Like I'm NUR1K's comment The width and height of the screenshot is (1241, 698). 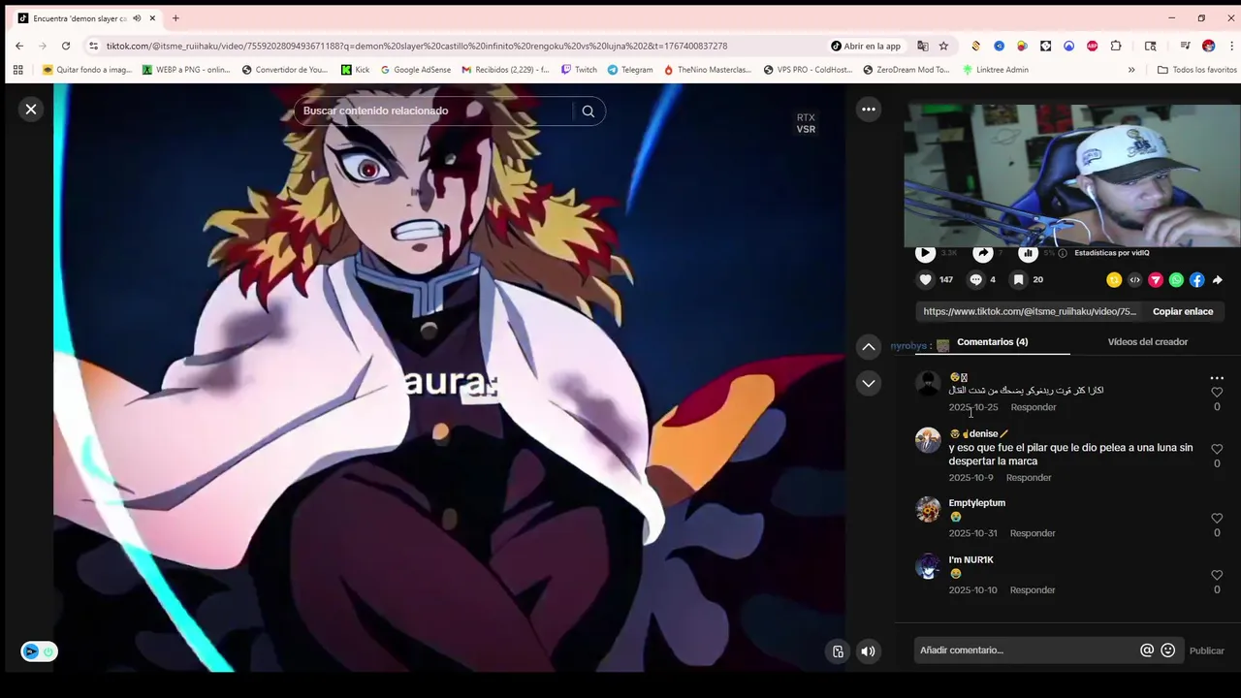tap(1217, 575)
